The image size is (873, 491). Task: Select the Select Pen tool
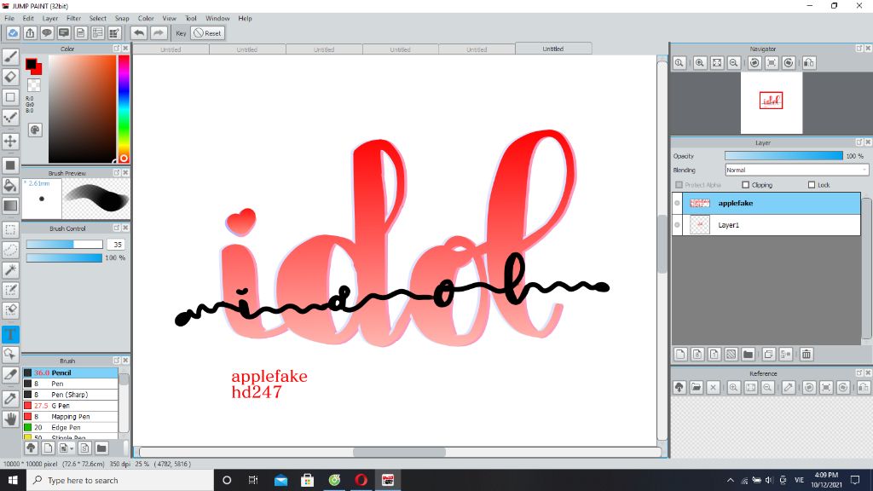tap(10, 290)
